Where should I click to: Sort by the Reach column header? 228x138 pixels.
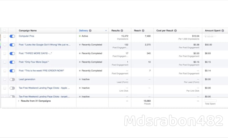pyautogui.click(x=137, y=31)
